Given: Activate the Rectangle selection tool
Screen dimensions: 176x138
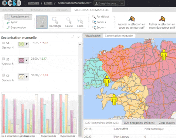Looking at the screenshot, I should pos(55,22).
